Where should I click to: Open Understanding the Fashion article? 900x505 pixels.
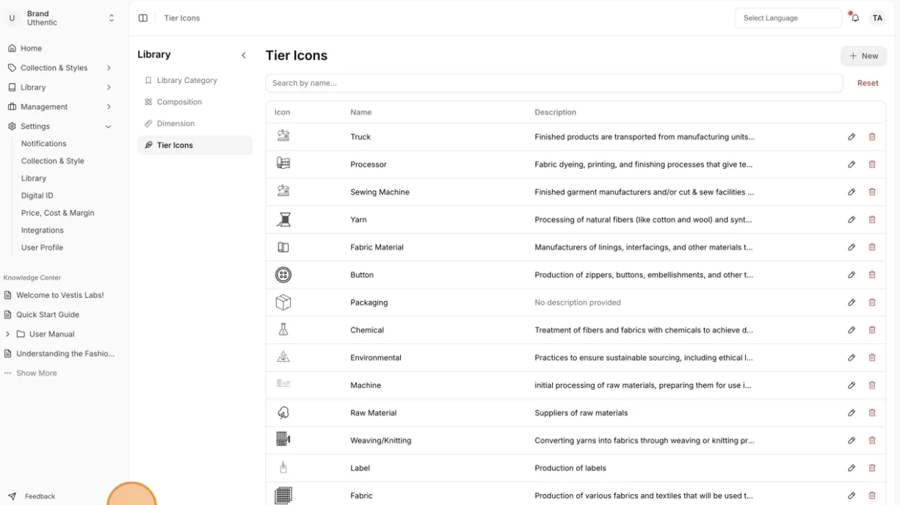point(59,354)
